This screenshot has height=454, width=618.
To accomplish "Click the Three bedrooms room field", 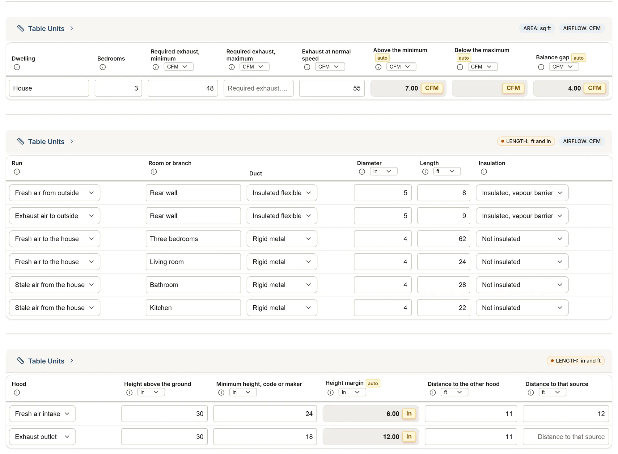I will (x=193, y=239).
